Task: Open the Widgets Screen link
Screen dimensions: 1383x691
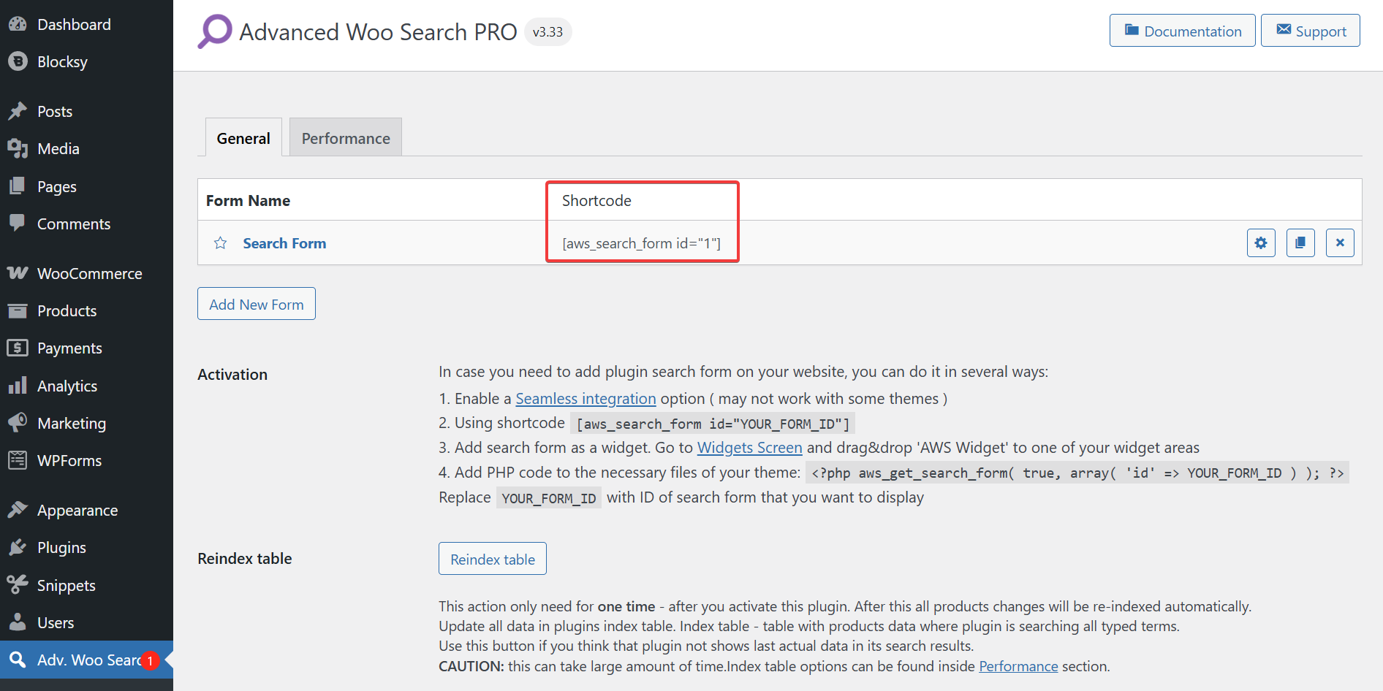Action: 749,448
